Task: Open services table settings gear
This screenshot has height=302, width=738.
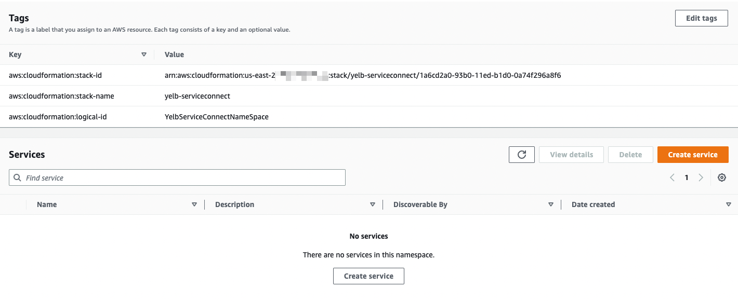Action: (x=722, y=177)
